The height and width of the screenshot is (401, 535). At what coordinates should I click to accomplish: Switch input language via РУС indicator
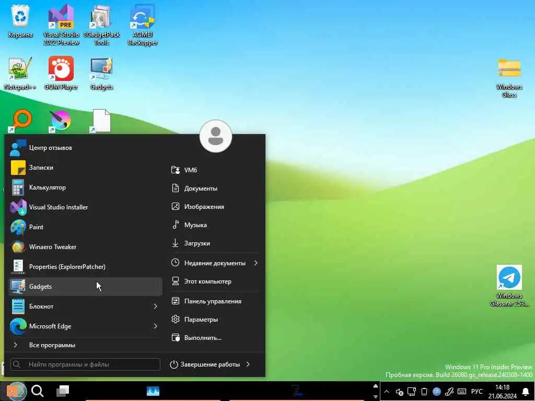[x=477, y=392]
